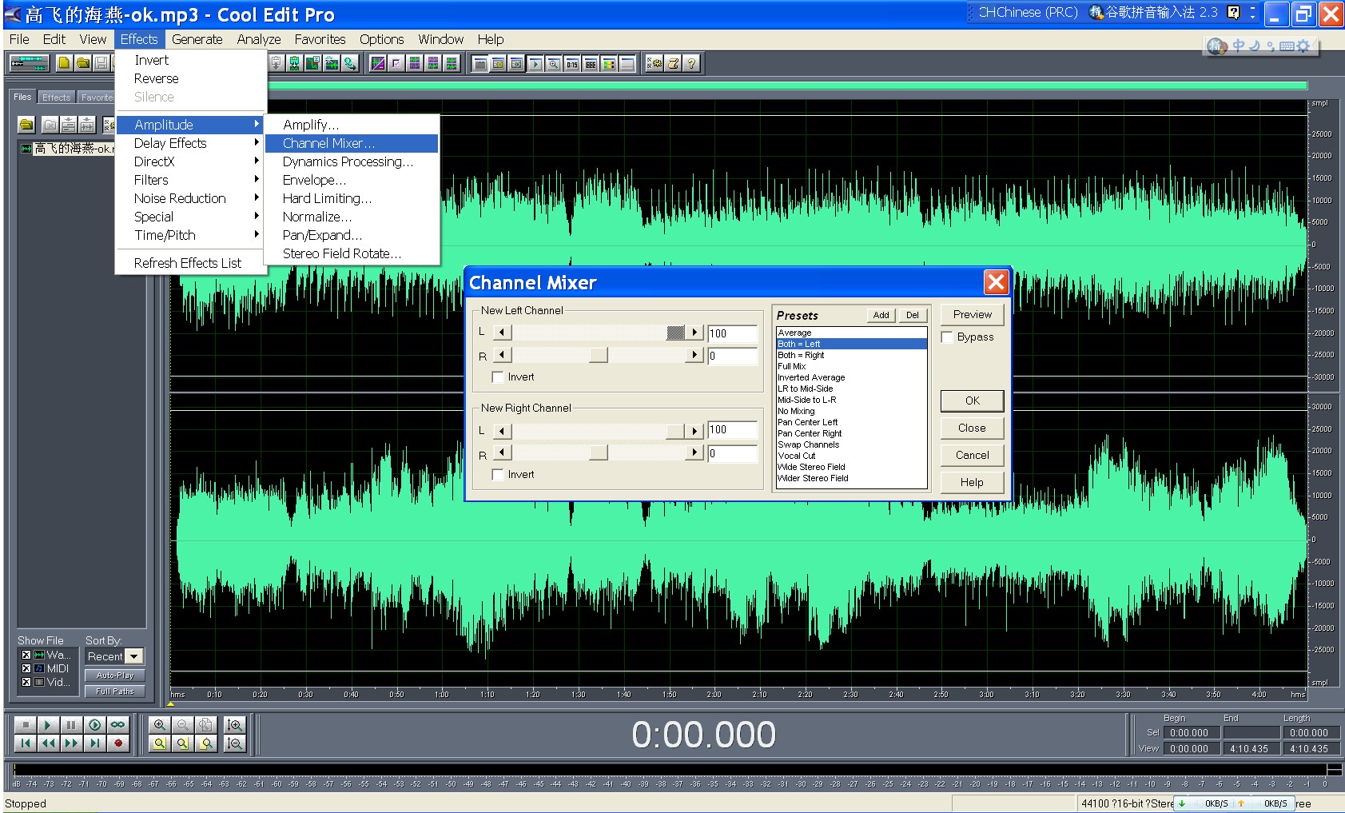Click the Fast Forward transport icon

[71, 743]
